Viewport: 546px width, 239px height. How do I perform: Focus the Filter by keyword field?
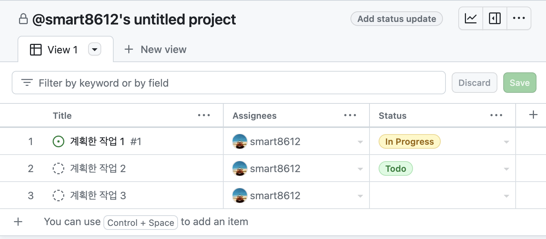234,83
